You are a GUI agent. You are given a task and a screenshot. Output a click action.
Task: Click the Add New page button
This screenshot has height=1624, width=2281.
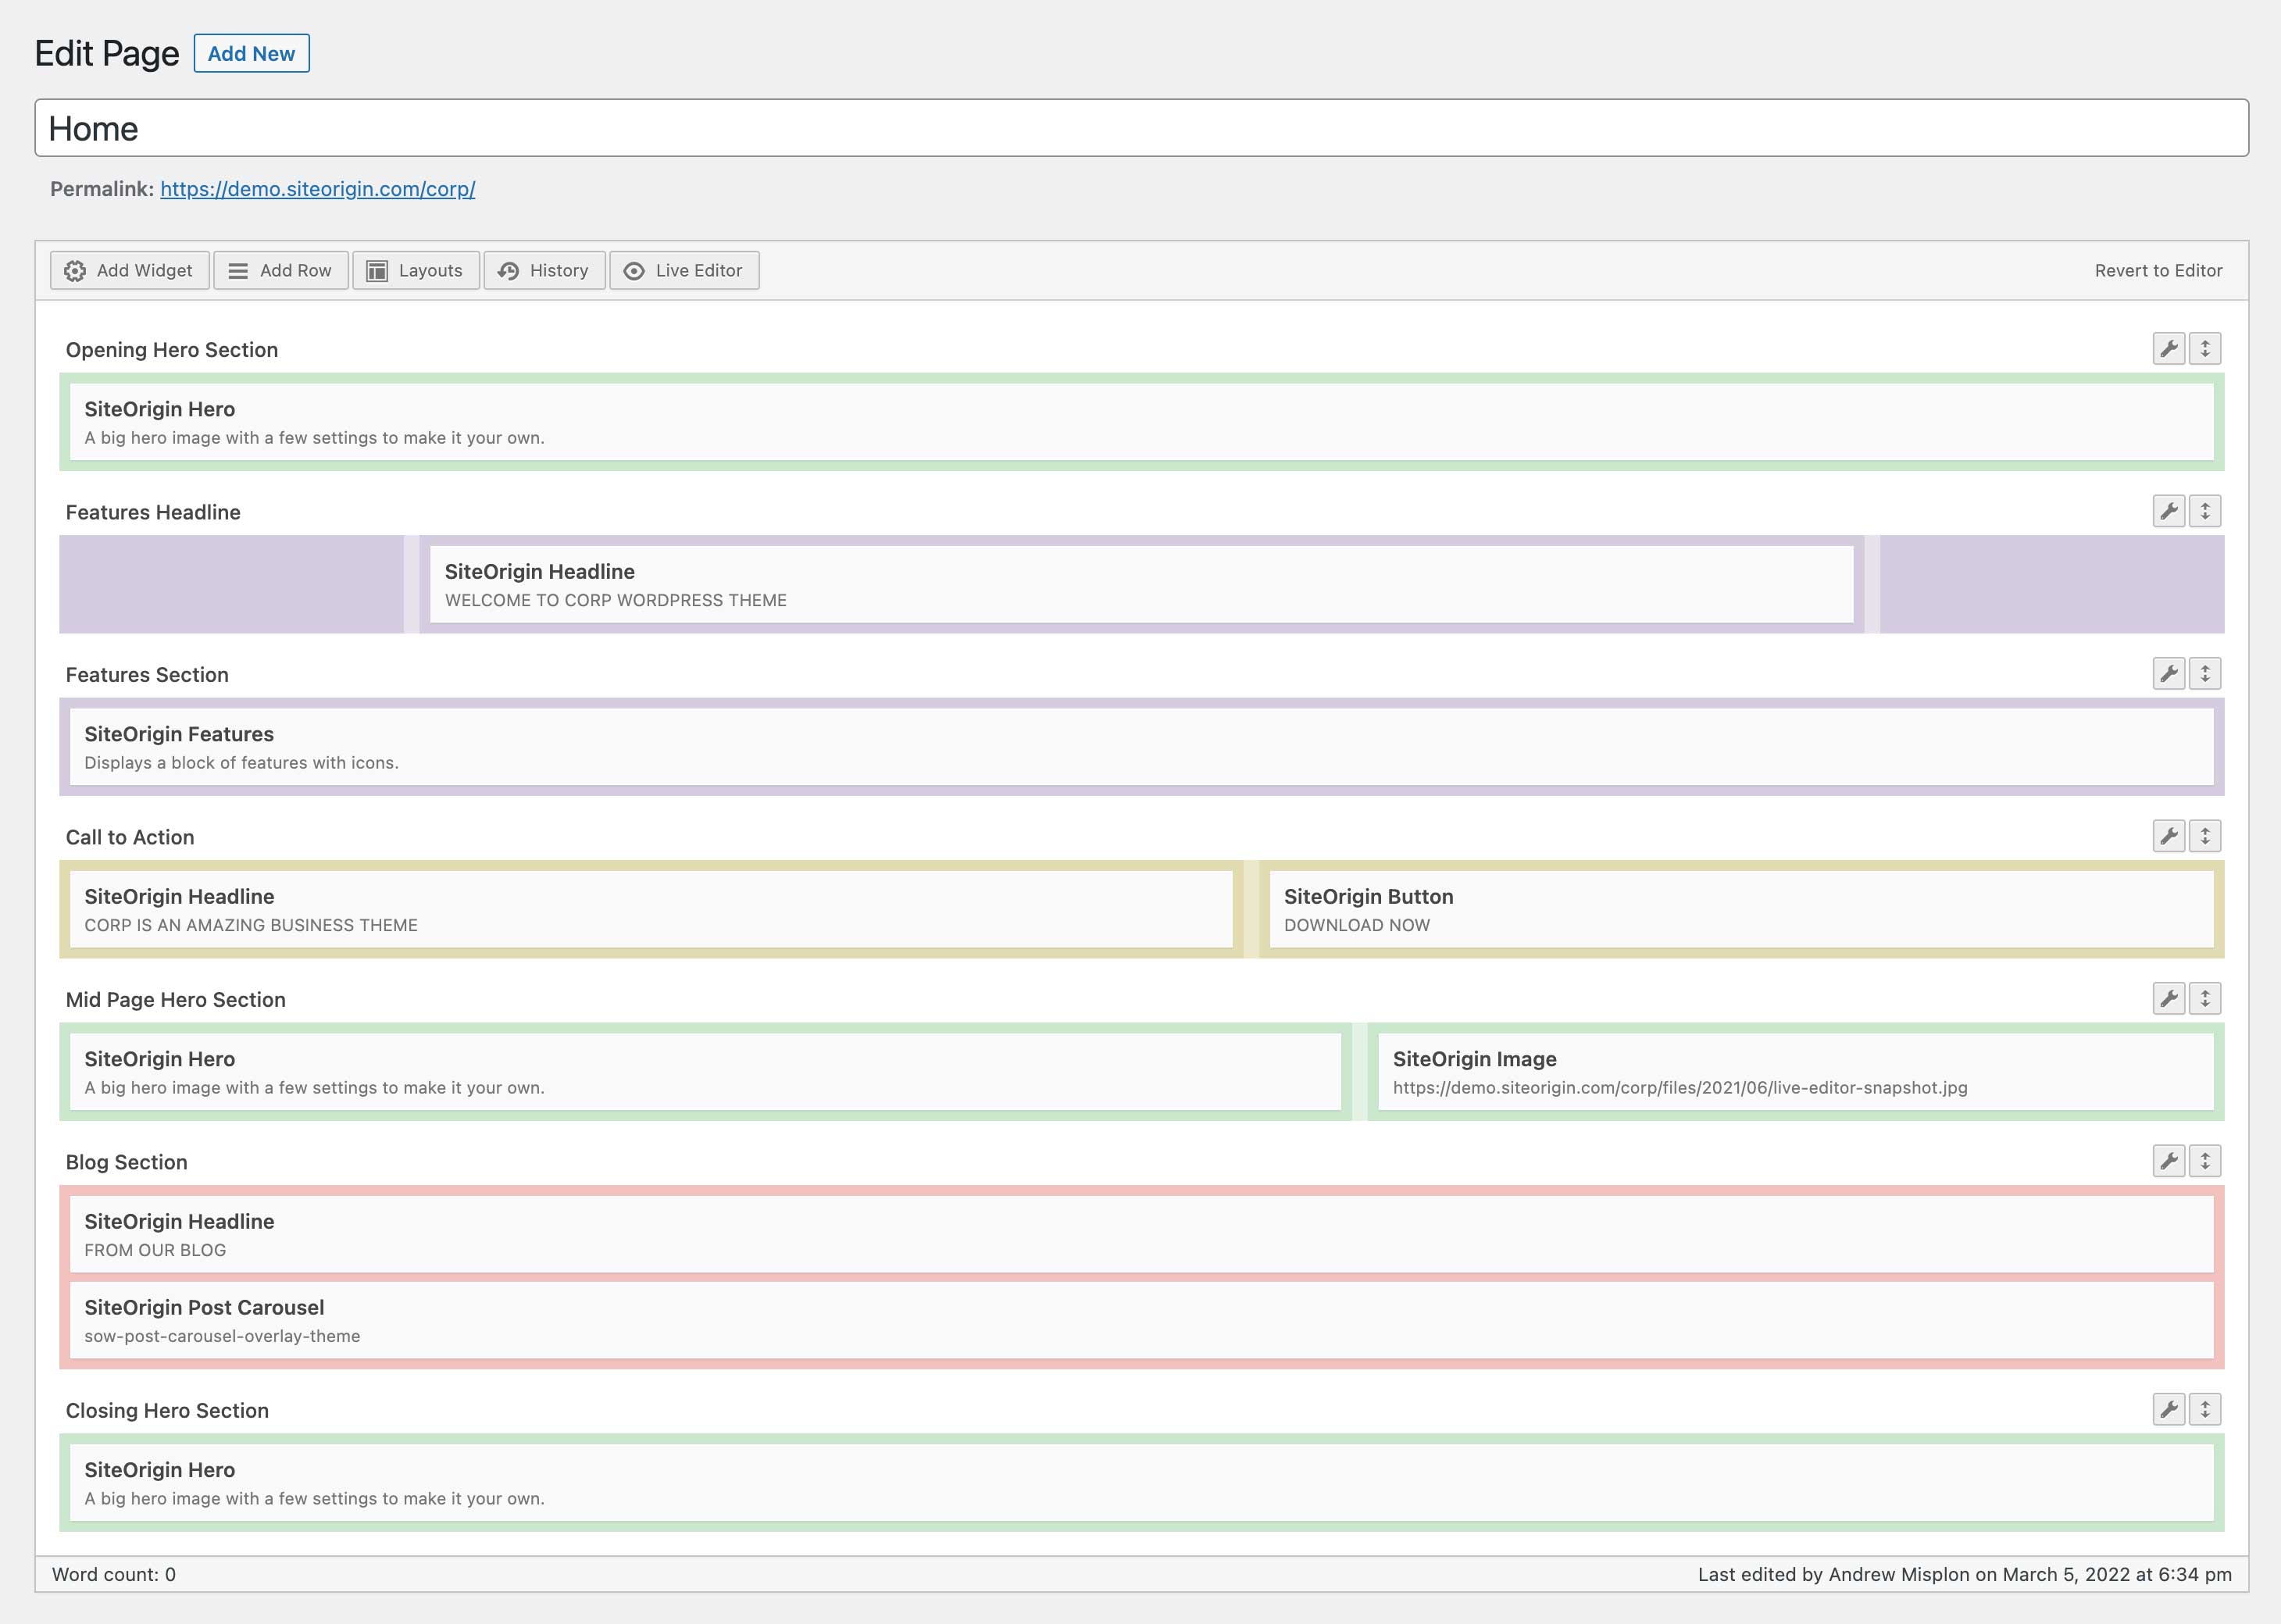pyautogui.click(x=251, y=53)
